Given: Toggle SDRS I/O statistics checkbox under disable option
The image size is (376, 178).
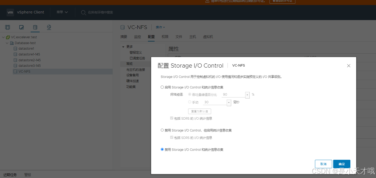Looking at the screenshot, I should click(x=172, y=138).
